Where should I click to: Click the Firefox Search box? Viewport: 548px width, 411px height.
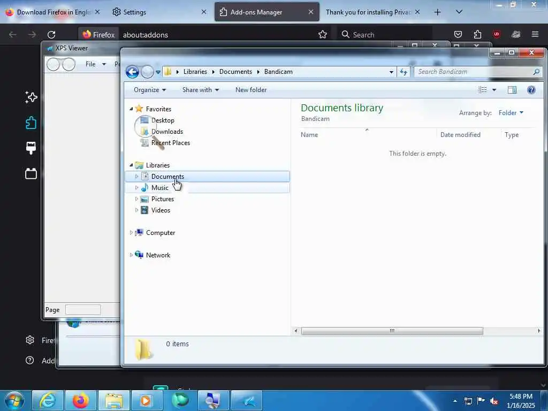tap(384, 35)
